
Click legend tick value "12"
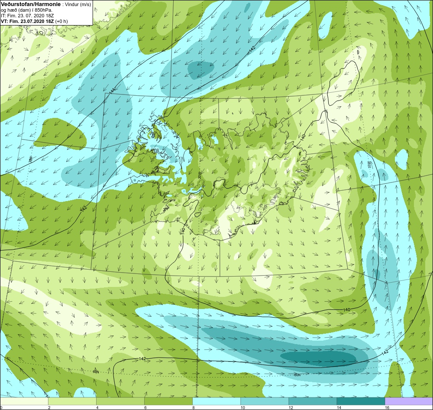pyautogui.click(x=291, y=407)
